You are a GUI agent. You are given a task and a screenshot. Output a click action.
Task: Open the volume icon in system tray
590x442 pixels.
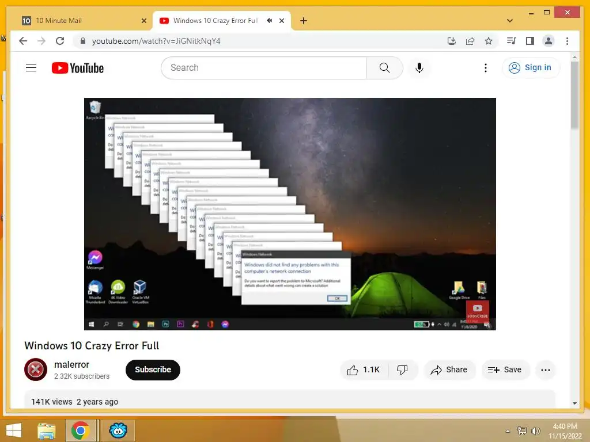pos(535,431)
